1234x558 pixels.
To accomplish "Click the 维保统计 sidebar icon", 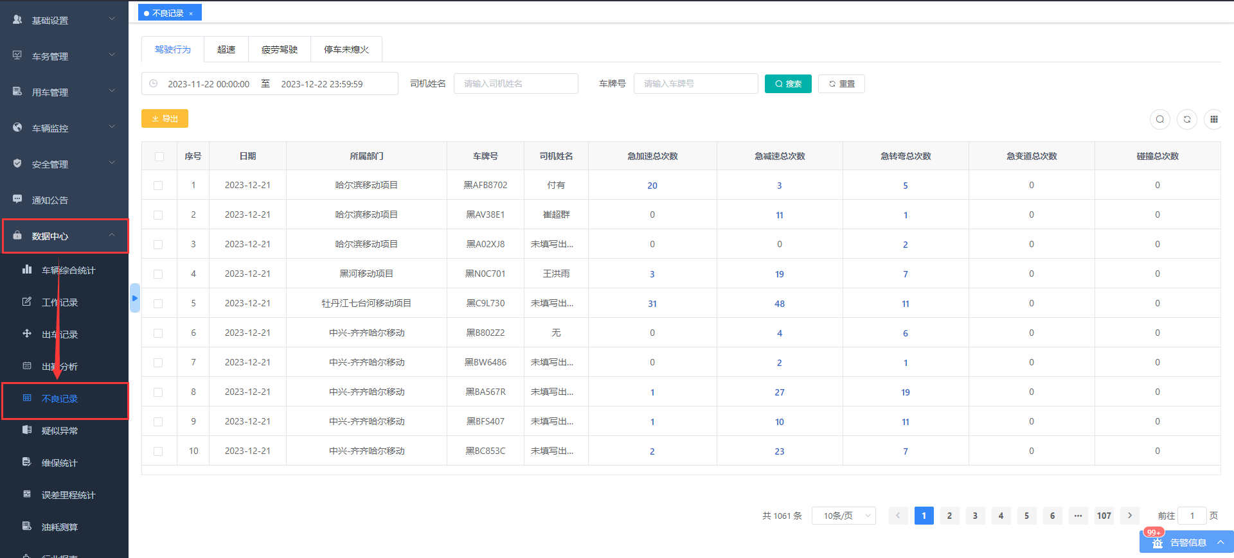I will click(x=27, y=462).
